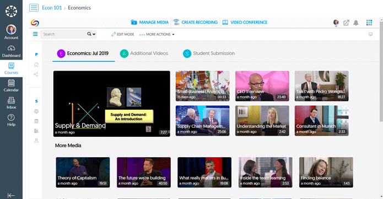Open Small Business (Analytics) video
This screenshot has width=383, height=199.
(202, 86)
